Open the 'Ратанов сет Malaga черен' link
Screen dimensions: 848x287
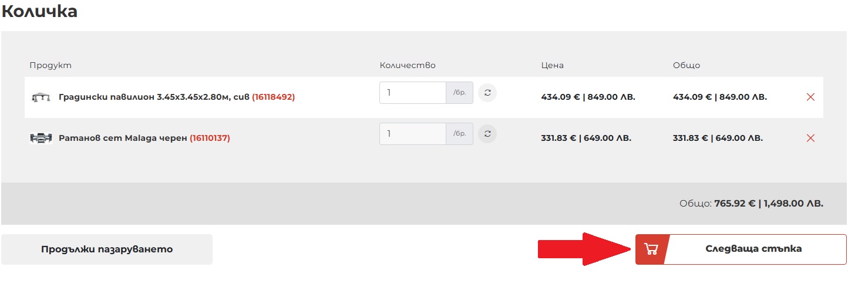tap(123, 138)
